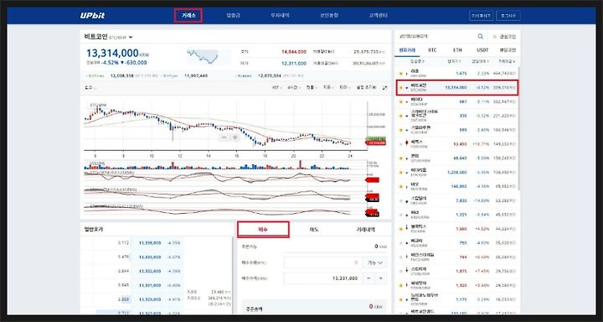Select the 매도 sell tab

coord(314,230)
